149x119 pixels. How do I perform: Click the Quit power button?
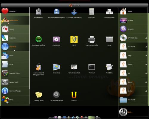[x=123, y=112]
